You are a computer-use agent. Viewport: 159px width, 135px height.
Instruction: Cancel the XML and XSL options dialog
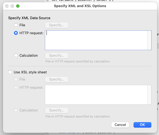point(120,125)
